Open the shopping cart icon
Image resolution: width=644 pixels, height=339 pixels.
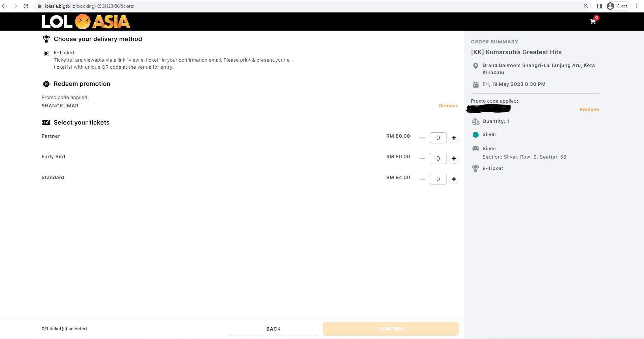click(593, 22)
